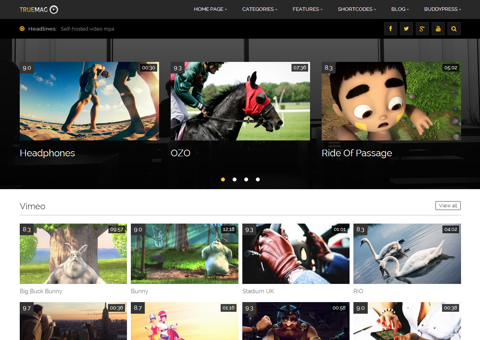This screenshot has height=340, width=480.
Task: Switch to the second carousel slide dot
Action: (x=235, y=179)
